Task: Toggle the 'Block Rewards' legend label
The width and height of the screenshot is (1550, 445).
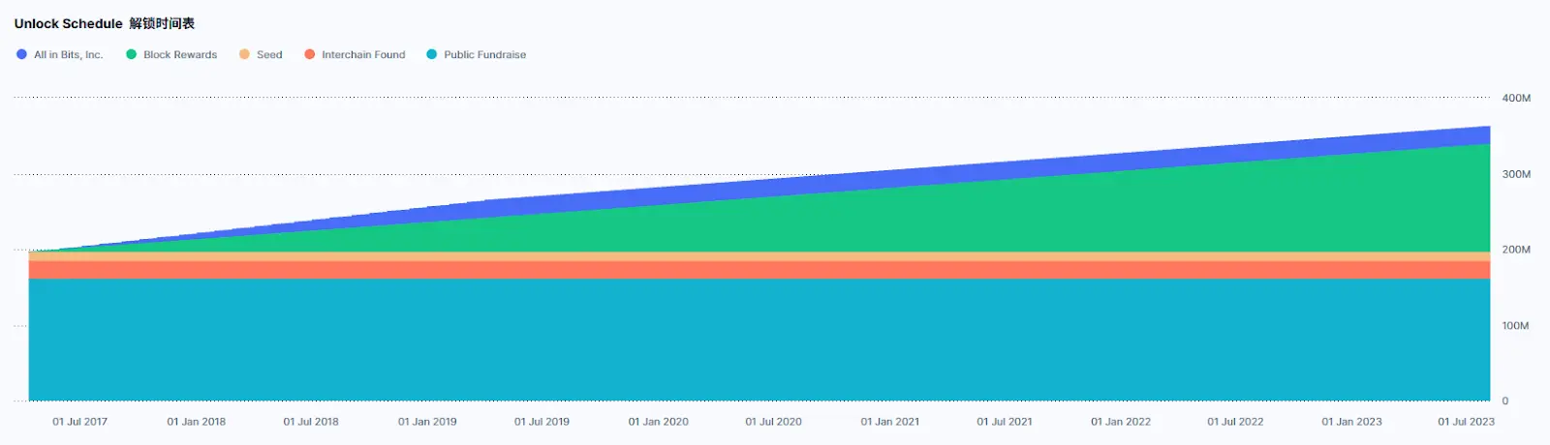Action: tap(180, 55)
